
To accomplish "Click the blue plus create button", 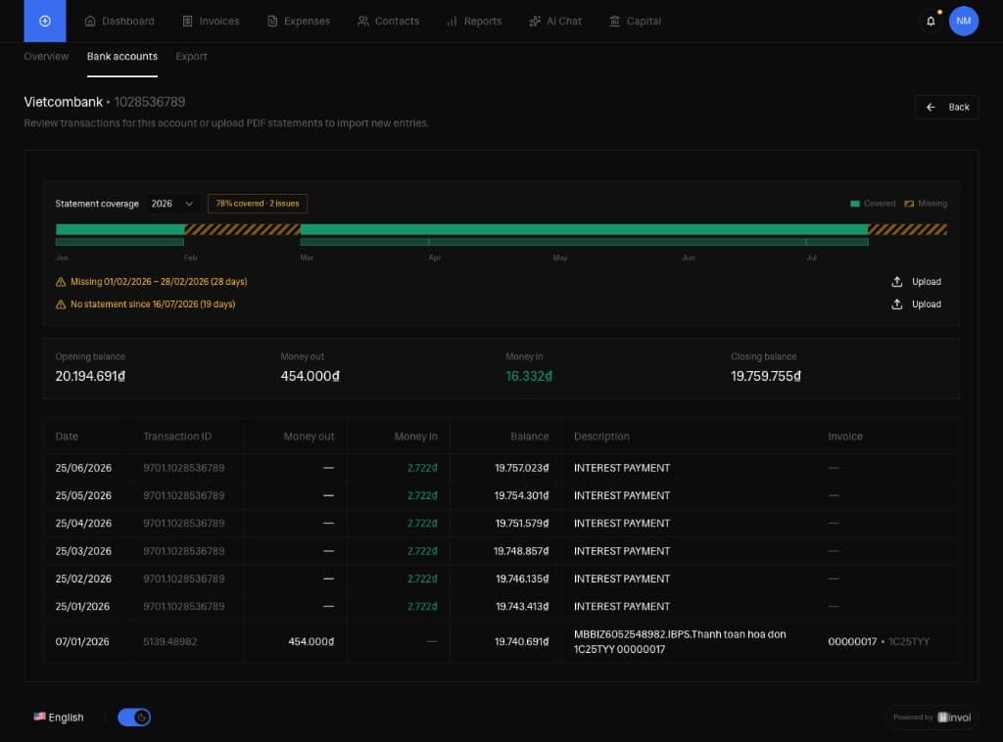I will pyautogui.click(x=45, y=22).
